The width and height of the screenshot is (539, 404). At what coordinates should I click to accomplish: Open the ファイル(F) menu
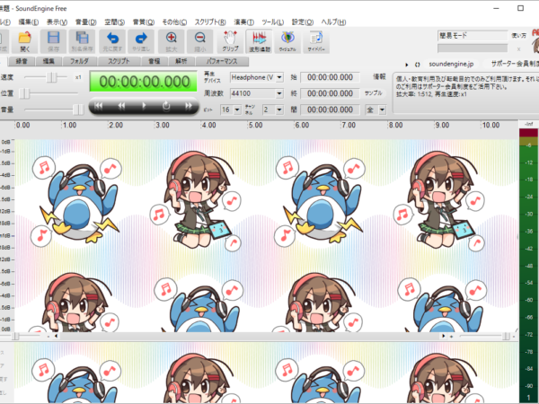[4, 22]
